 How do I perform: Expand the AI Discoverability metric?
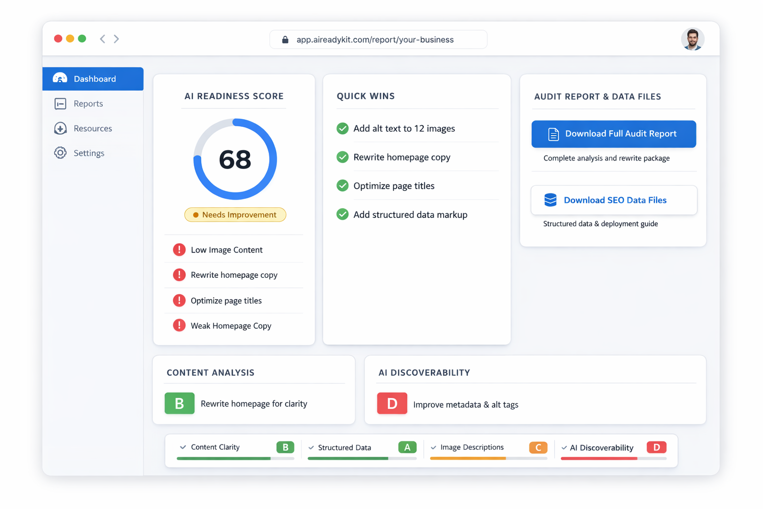564,448
